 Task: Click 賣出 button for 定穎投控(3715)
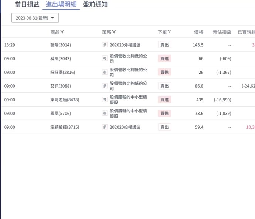164,127
